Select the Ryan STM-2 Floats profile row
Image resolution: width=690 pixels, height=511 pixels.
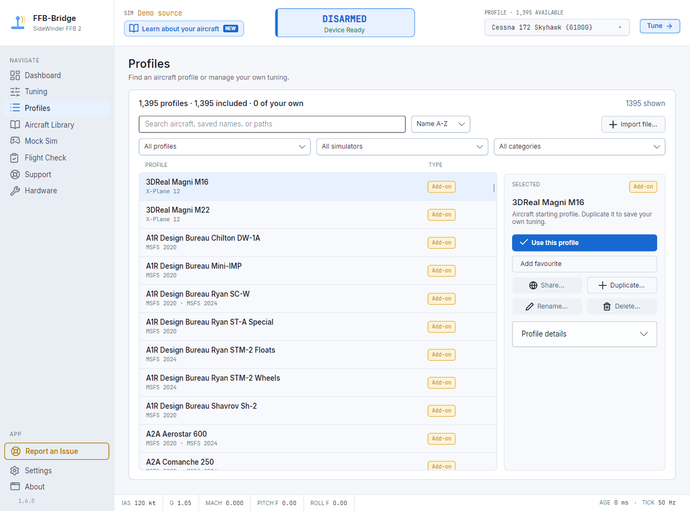pos(318,355)
